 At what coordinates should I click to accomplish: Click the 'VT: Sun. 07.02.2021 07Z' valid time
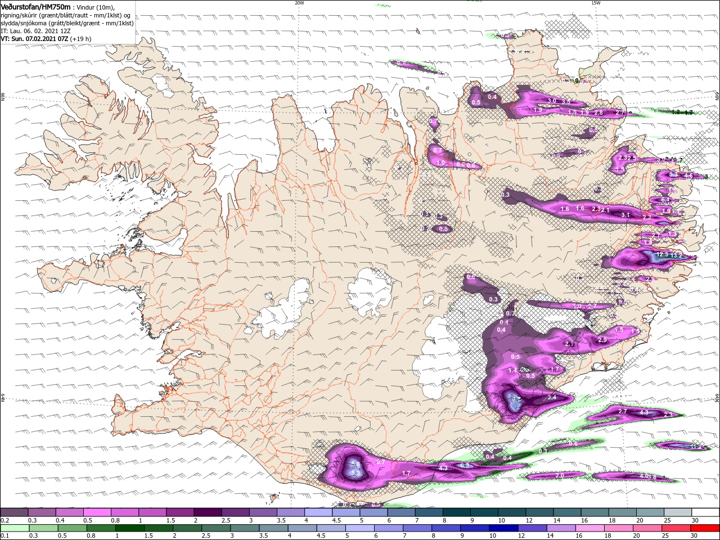point(35,39)
